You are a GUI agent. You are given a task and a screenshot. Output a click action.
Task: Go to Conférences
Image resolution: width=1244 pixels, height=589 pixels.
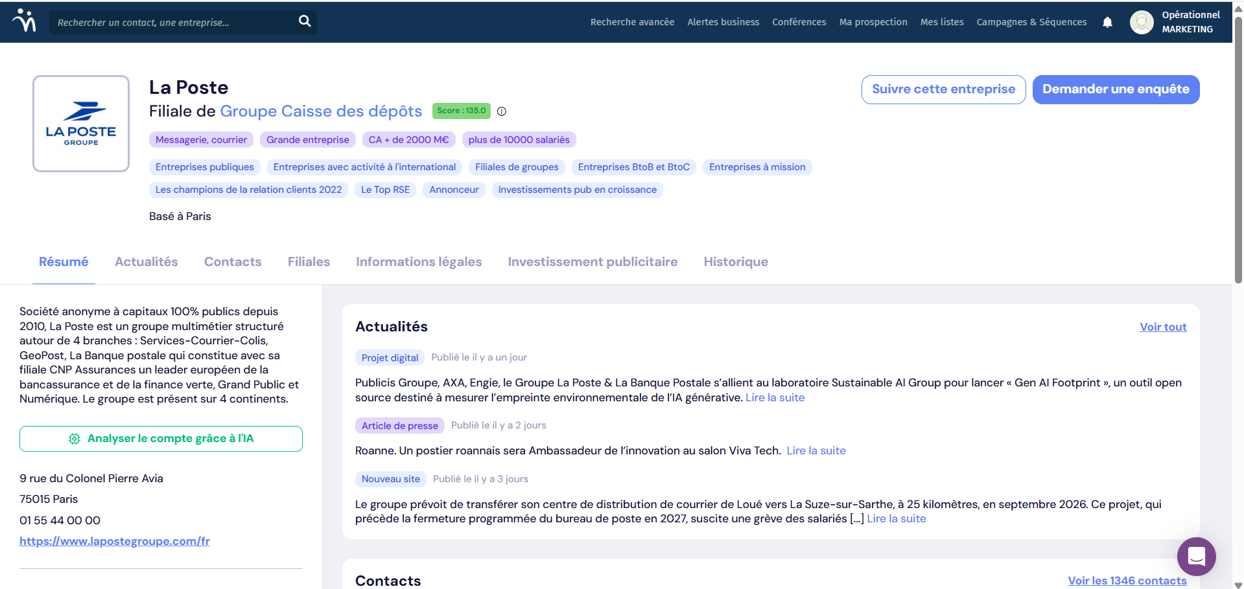coord(799,22)
